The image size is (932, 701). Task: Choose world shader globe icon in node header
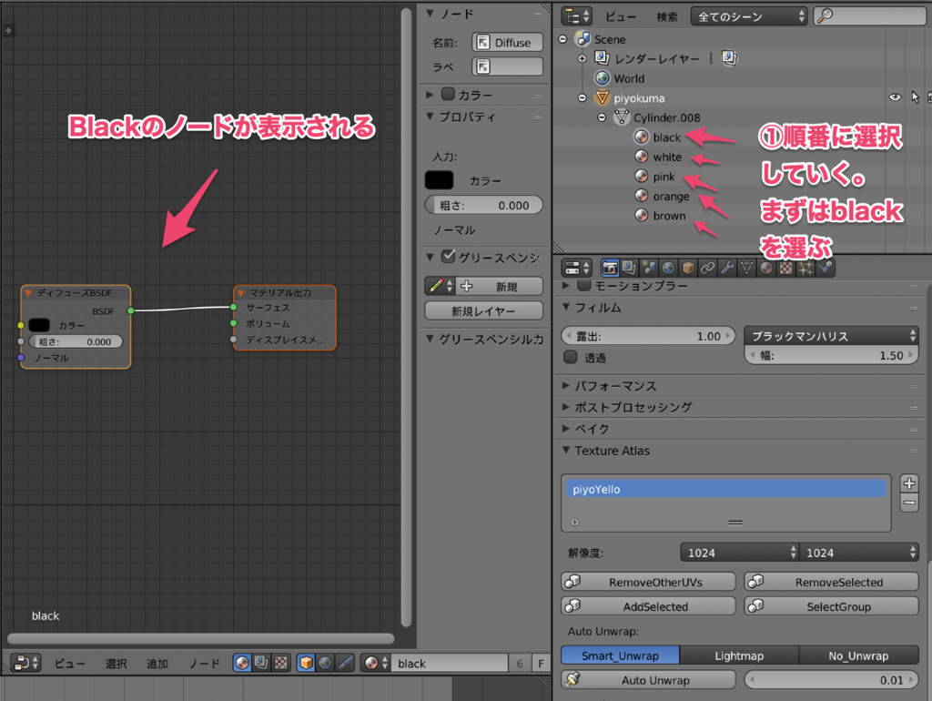coord(325,663)
